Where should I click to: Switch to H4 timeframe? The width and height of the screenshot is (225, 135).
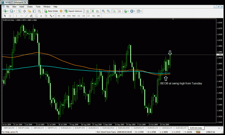(x=84, y=16)
